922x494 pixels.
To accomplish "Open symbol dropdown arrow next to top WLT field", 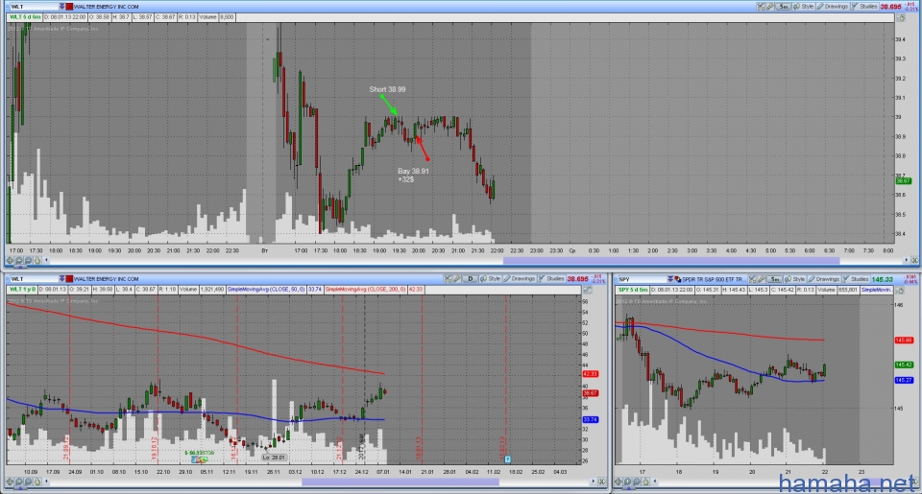I will (x=61, y=7).
